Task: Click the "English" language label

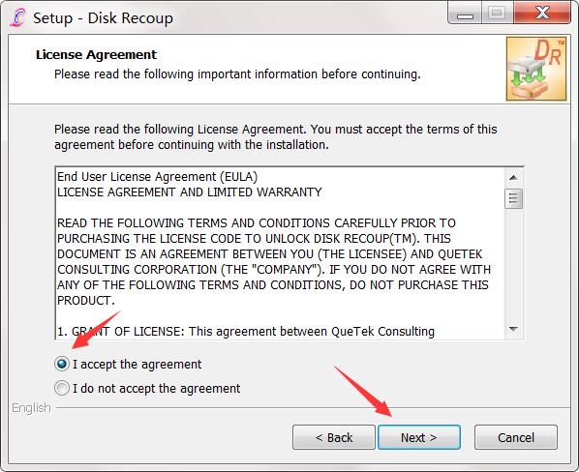Action: [x=31, y=408]
